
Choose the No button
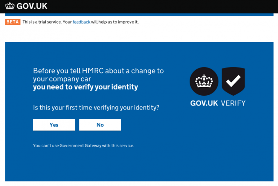pyautogui.click(x=100, y=125)
